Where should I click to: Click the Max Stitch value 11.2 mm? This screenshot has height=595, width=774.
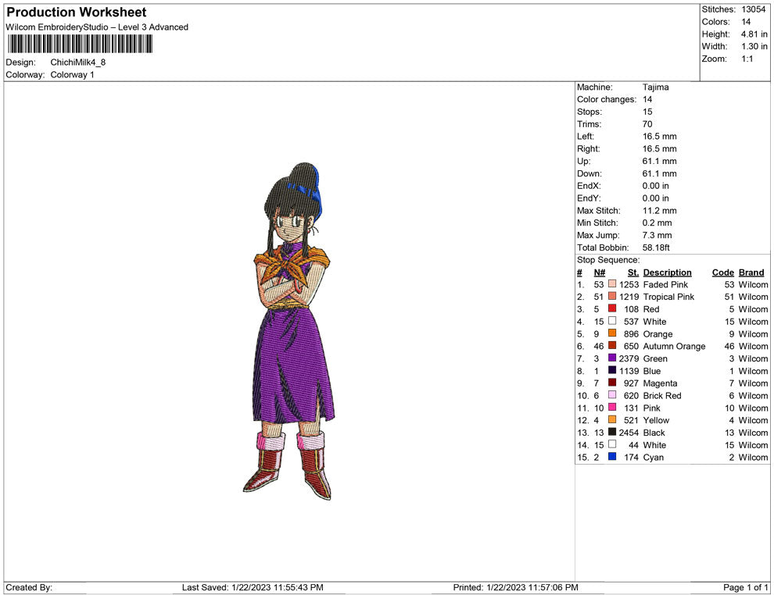click(x=660, y=211)
